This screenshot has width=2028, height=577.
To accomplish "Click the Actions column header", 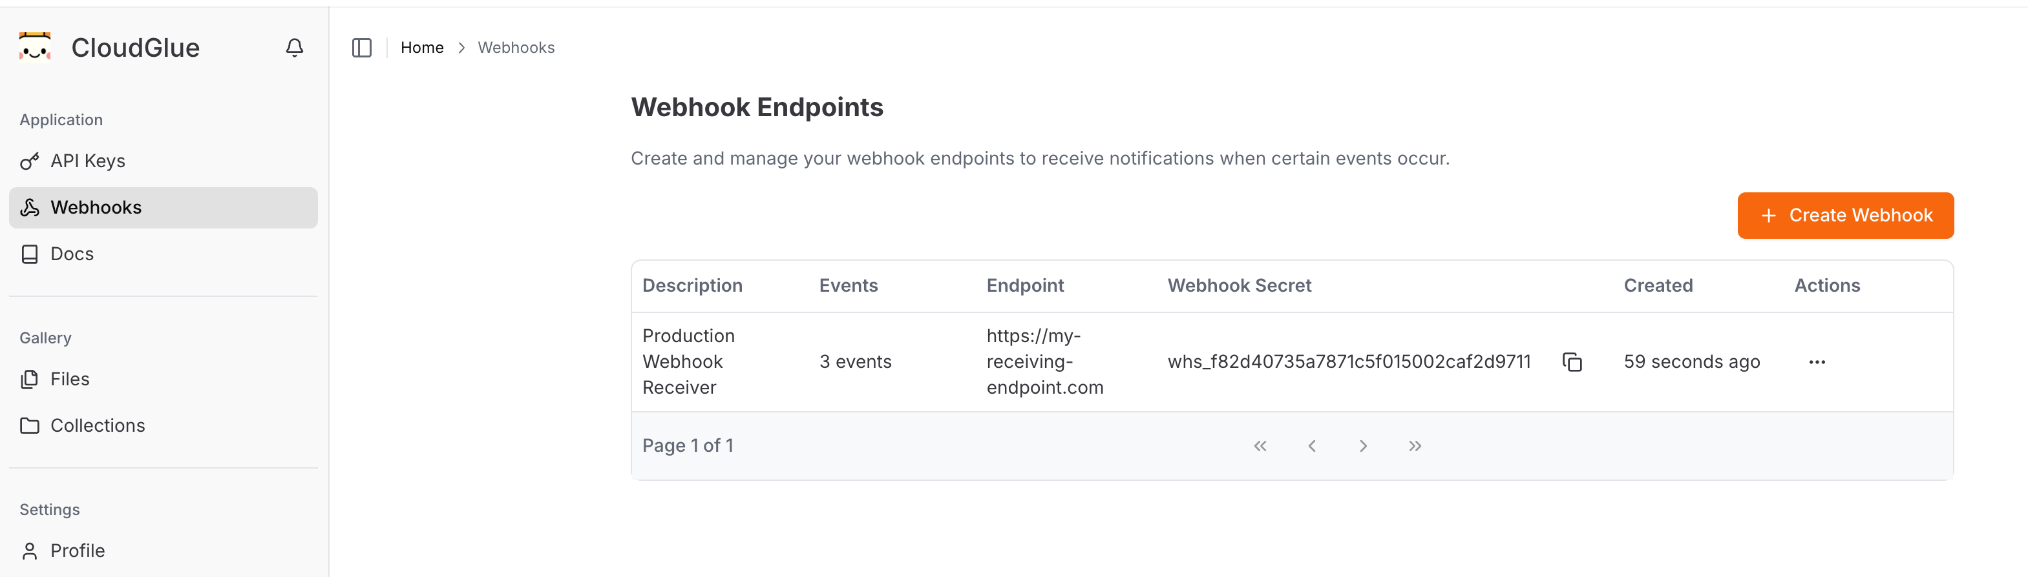I will click(1827, 285).
